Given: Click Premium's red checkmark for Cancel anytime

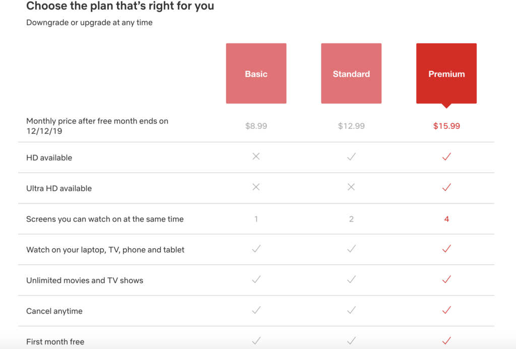Looking at the screenshot, I should click(x=446, y=310).
